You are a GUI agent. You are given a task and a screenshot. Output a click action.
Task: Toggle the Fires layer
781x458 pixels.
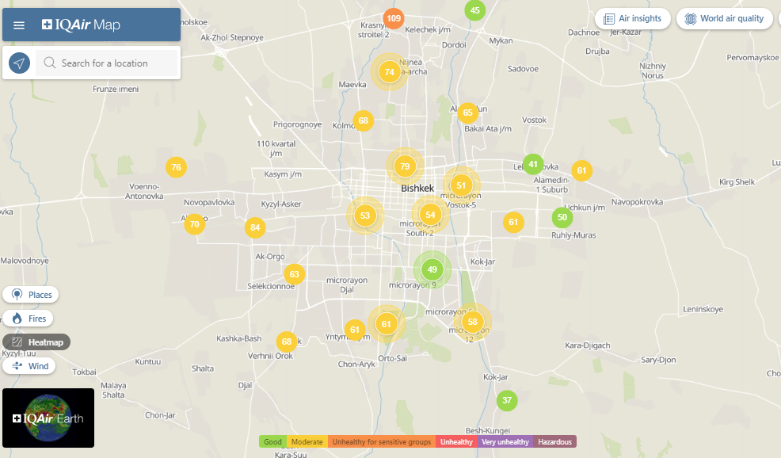click(x=29, y=319)
